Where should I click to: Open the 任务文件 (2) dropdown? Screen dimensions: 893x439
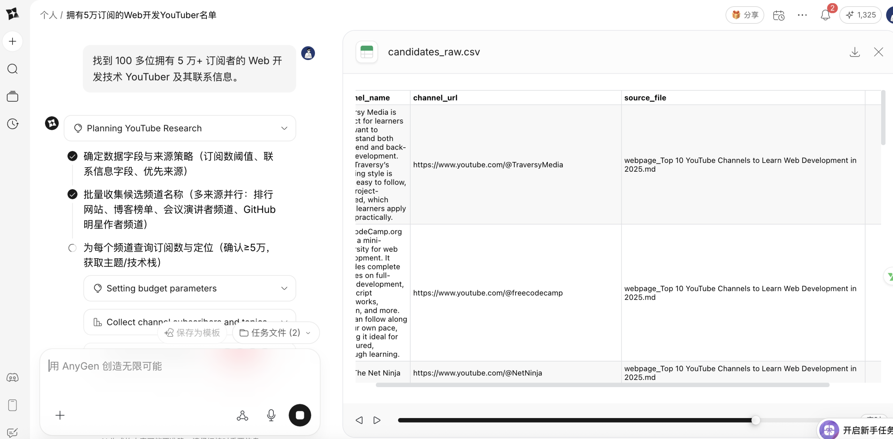pos(275,333)
